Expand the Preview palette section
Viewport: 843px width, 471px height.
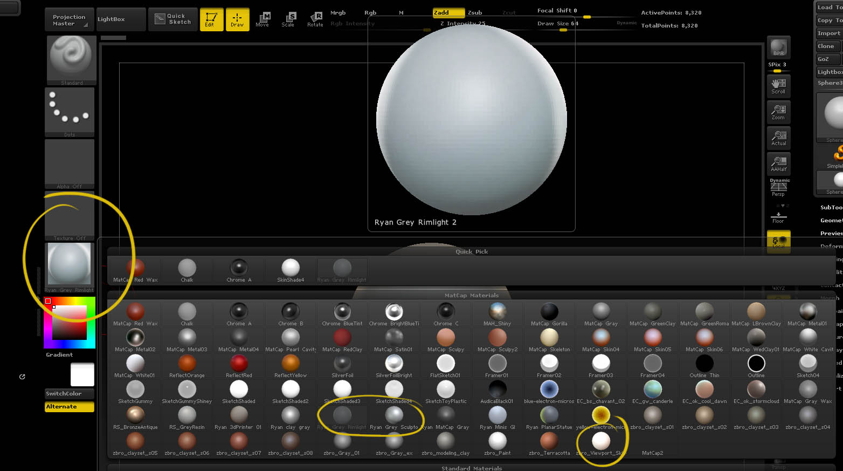(831, 234)
